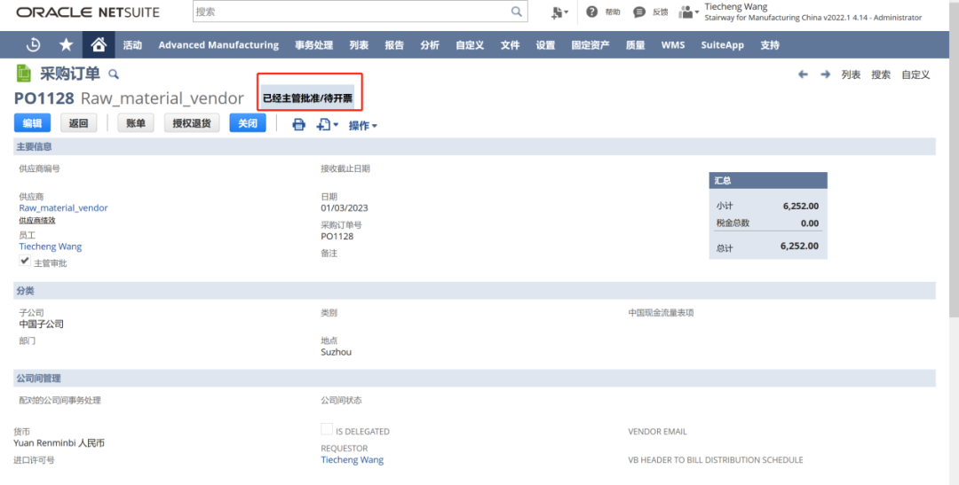The width and height of the screenshot is (959, 485).
Task: Click the Print icon
Action: click(x=298, y=125)
